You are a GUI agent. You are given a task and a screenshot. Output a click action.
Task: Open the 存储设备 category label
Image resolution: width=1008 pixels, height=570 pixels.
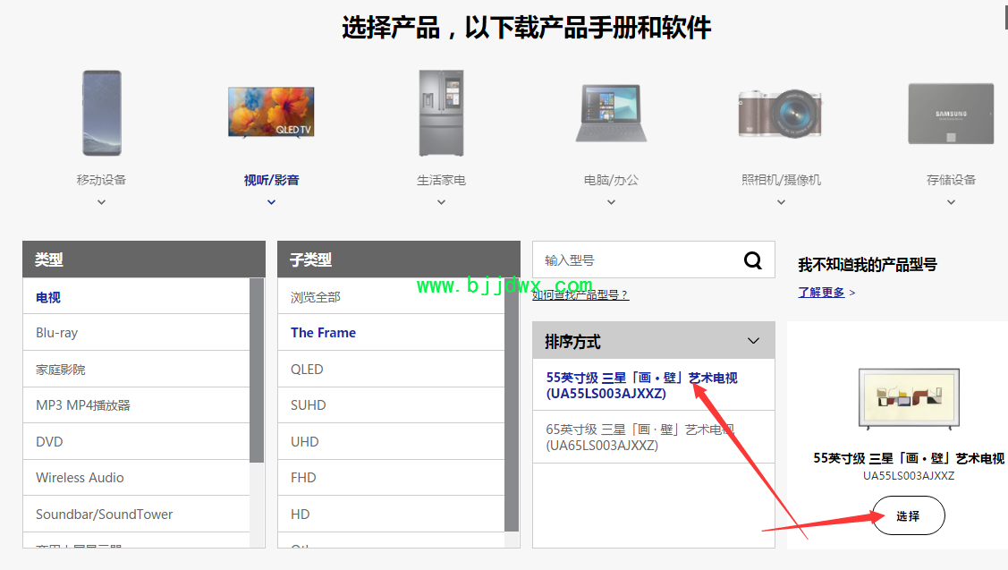click(x=951, y=180)
